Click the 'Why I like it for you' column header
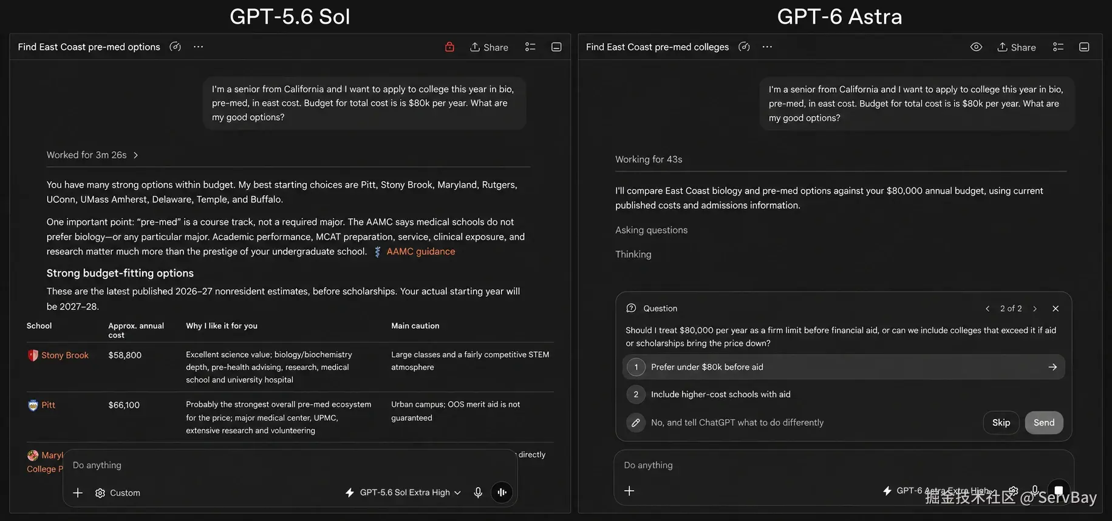Image resolution: width=1112 pixels, height=521 pixels. point(222,326)
